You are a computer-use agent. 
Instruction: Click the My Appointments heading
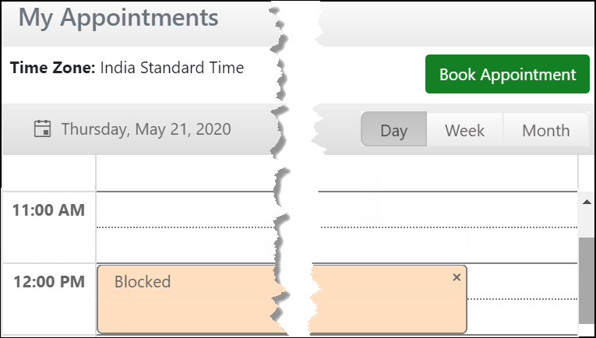pos(118,17)
